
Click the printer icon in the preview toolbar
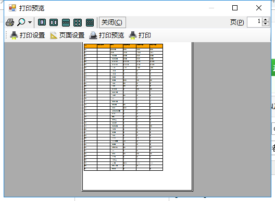pos(10,22)
